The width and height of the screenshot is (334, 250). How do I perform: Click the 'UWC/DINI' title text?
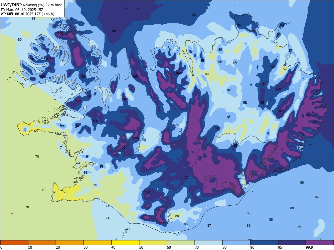coord(11,5)
